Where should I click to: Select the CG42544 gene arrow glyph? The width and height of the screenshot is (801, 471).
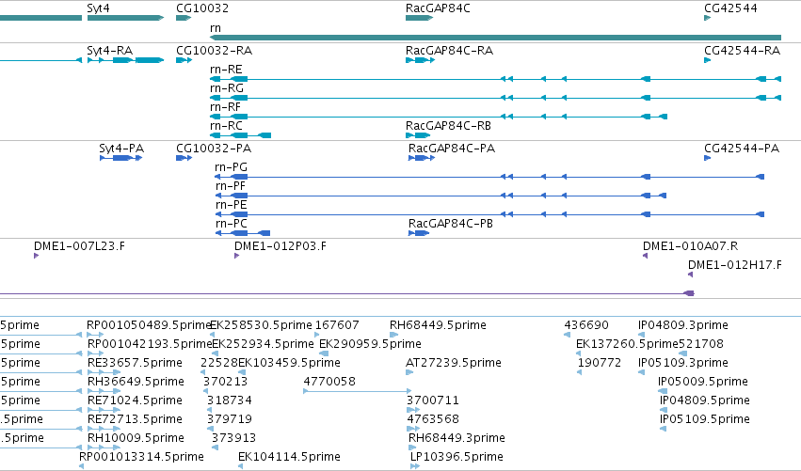click(708, 18)
